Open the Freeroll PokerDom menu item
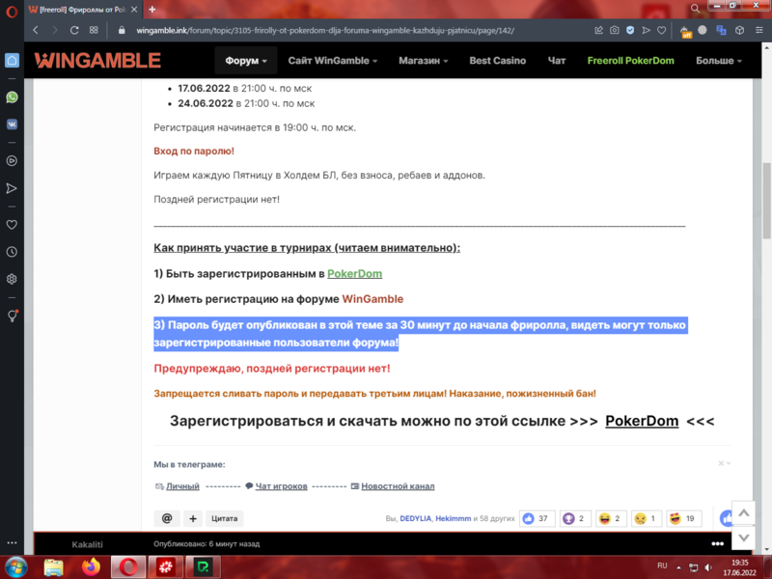The width and height of the screenshot is (772, 579). (631, 61)
